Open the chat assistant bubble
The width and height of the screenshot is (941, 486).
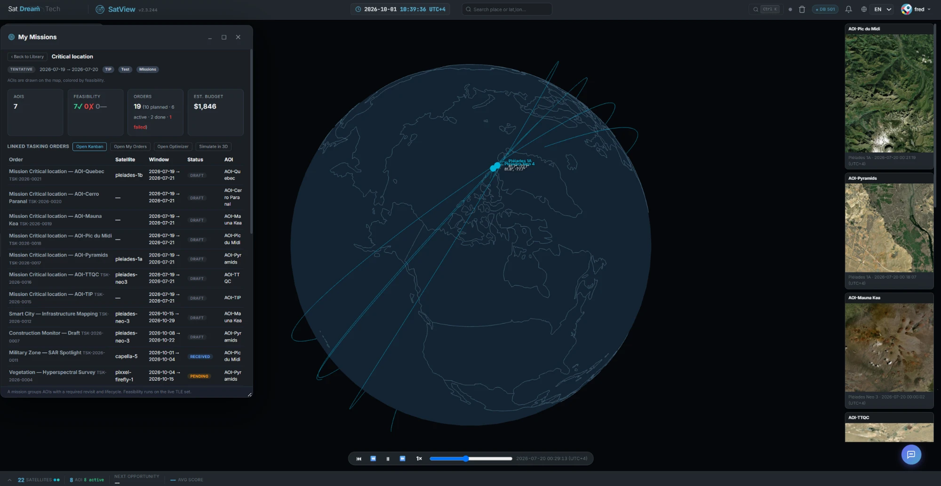tap(911, 454)
